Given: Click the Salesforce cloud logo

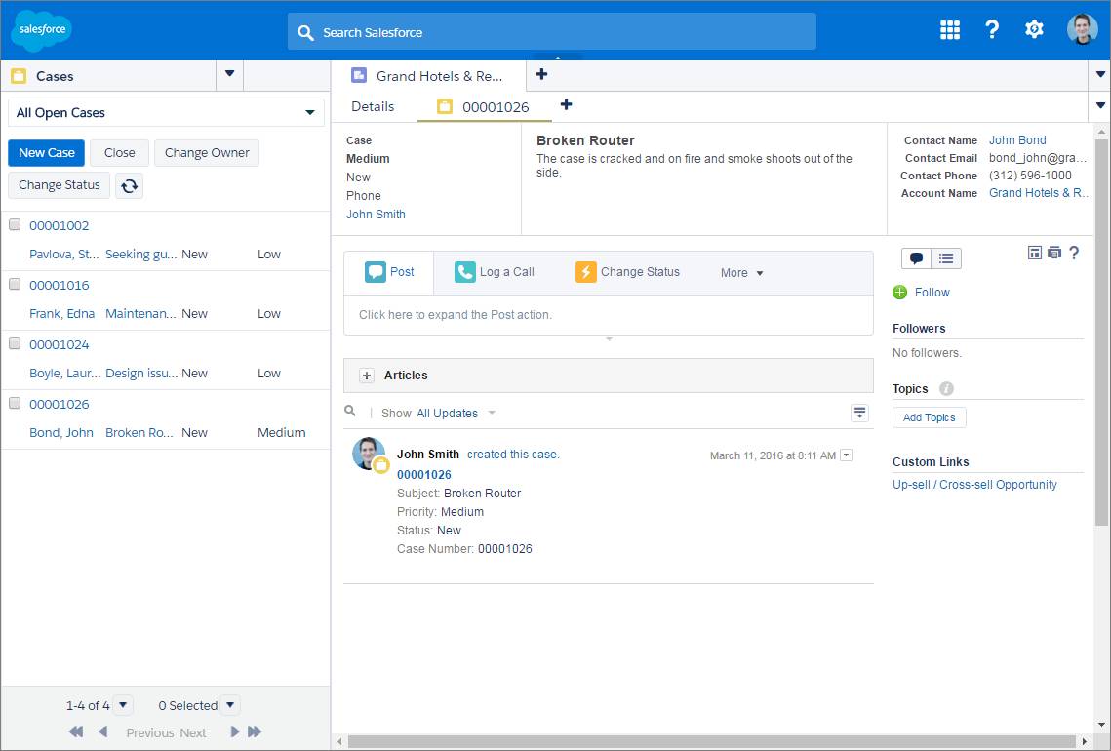Looking at the screenshot, I should (x=42, y=30).
